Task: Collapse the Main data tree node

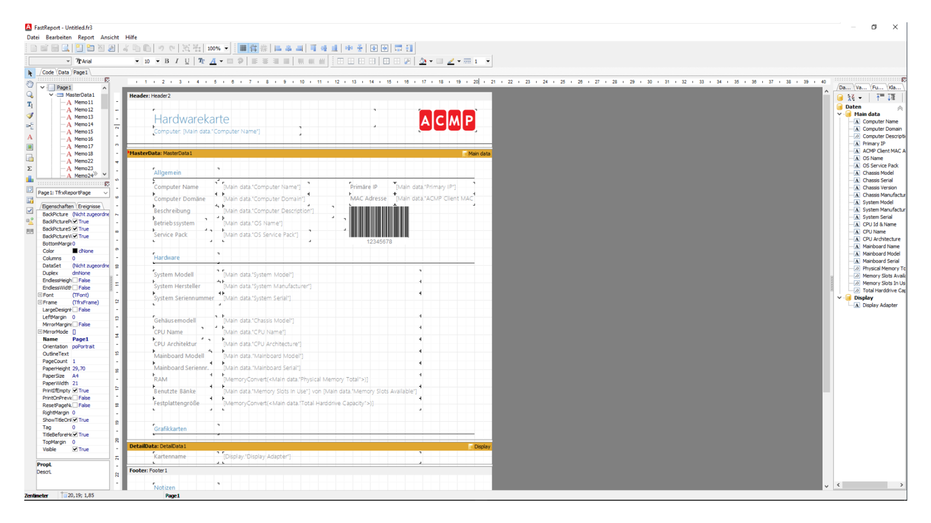Action: (x=840, y=114)
